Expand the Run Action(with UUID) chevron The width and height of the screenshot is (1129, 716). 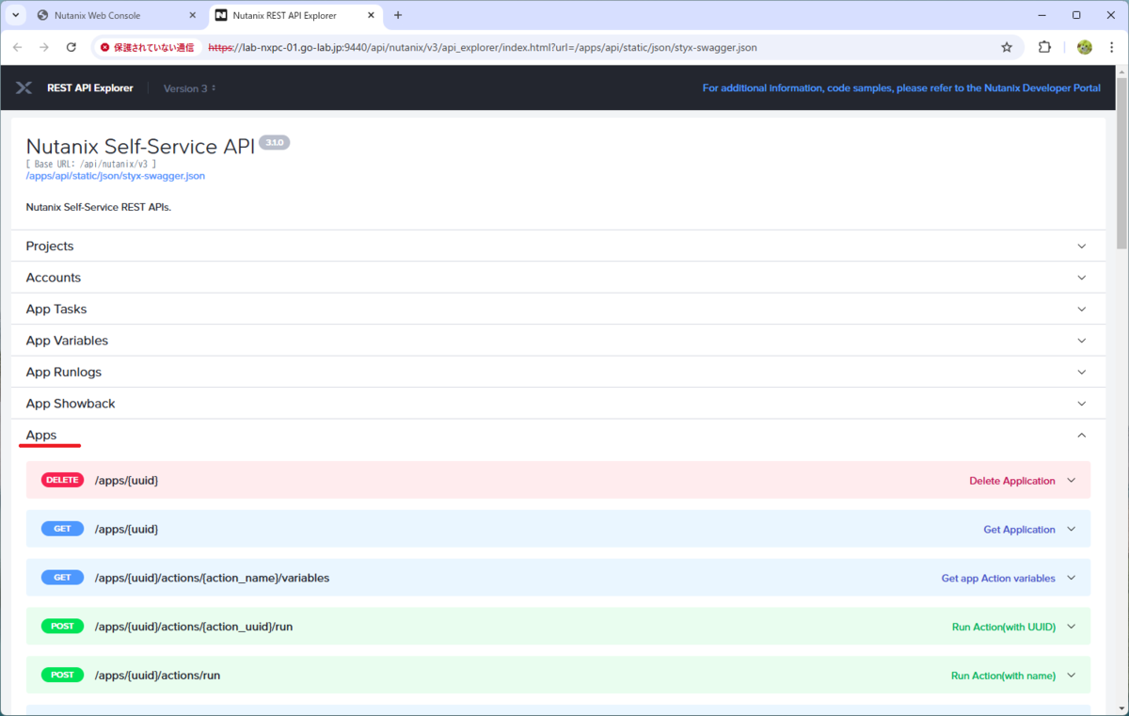coord(1071,627)
